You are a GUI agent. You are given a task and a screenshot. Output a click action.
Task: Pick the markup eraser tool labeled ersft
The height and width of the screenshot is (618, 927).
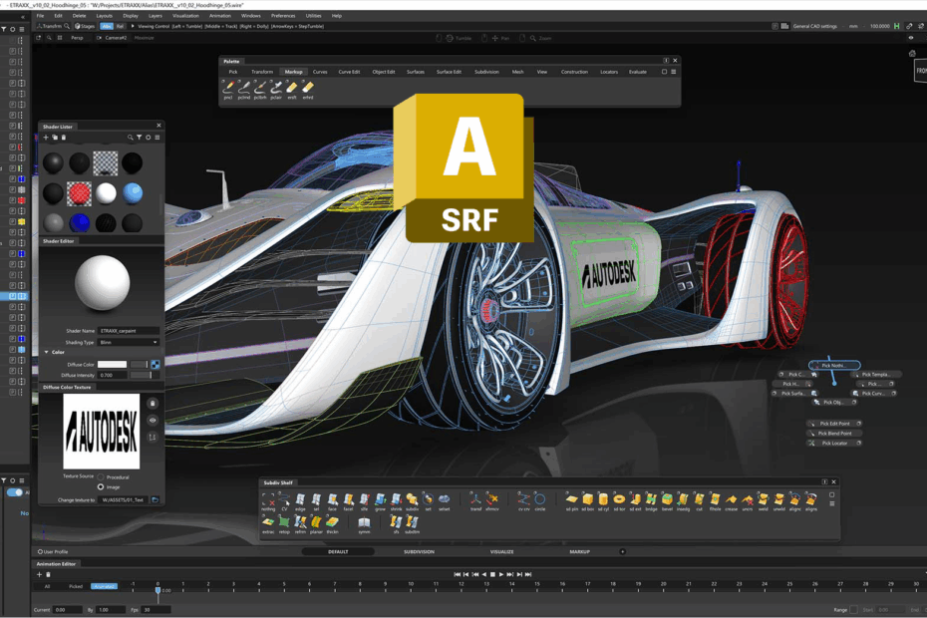tap(292, 88)
